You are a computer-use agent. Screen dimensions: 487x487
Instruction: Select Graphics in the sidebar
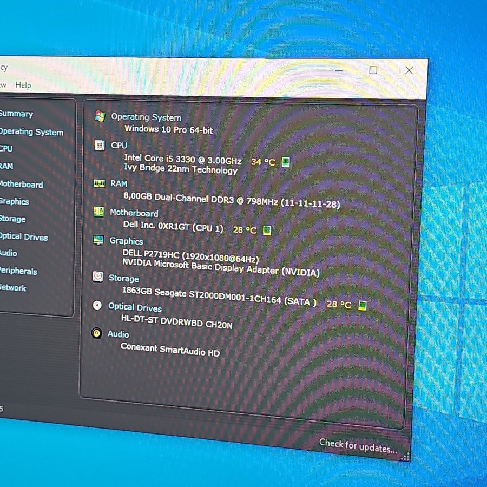14,202
